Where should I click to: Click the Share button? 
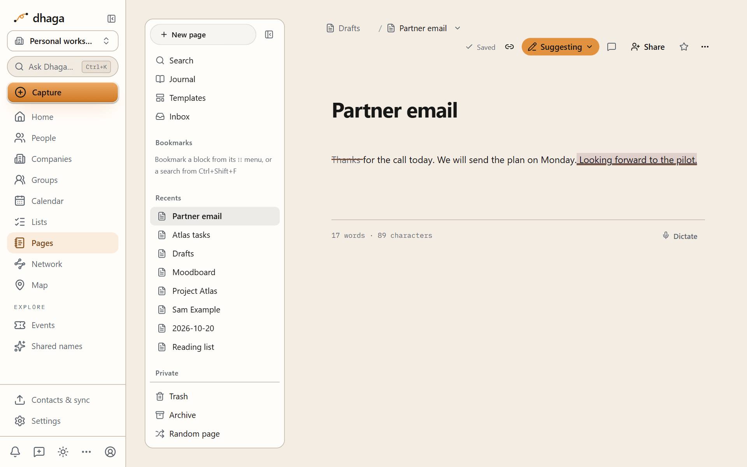(x=648, y=47)
